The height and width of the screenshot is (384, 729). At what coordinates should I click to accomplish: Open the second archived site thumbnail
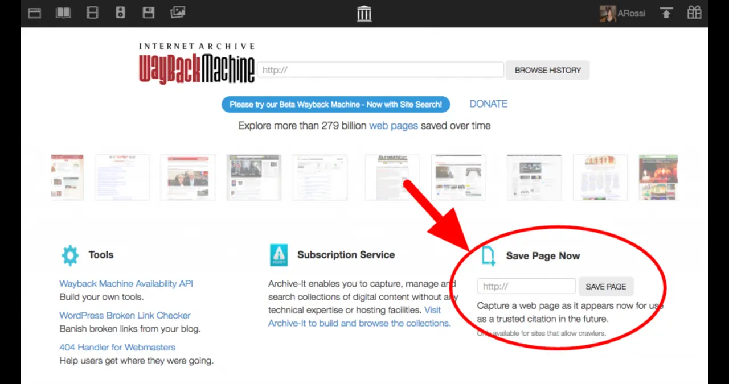122,177
